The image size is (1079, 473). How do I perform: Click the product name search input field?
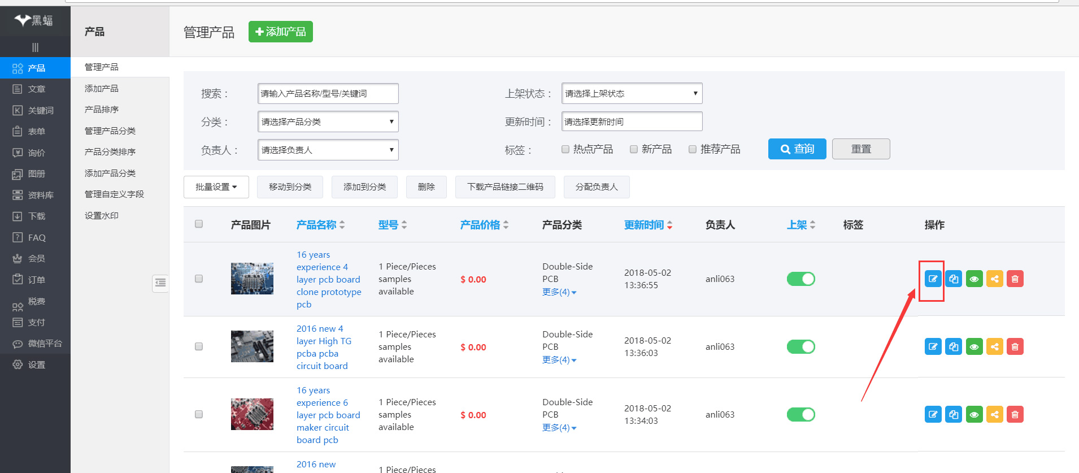(x=328, y=94)
